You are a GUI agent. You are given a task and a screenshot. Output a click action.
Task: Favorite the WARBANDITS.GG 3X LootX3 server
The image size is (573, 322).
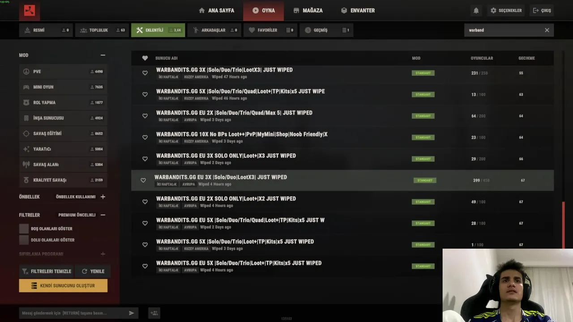[x=145, y=73]
